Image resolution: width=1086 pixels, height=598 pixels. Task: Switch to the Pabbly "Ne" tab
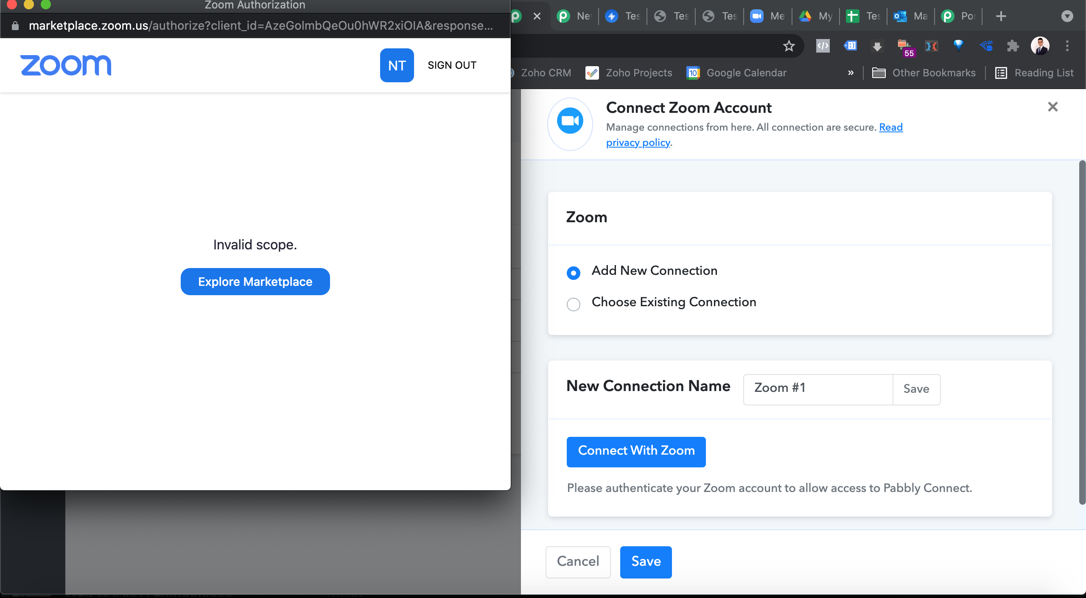click(x=575, y=16)
